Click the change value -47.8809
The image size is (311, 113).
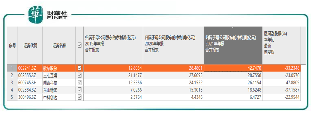292,83
